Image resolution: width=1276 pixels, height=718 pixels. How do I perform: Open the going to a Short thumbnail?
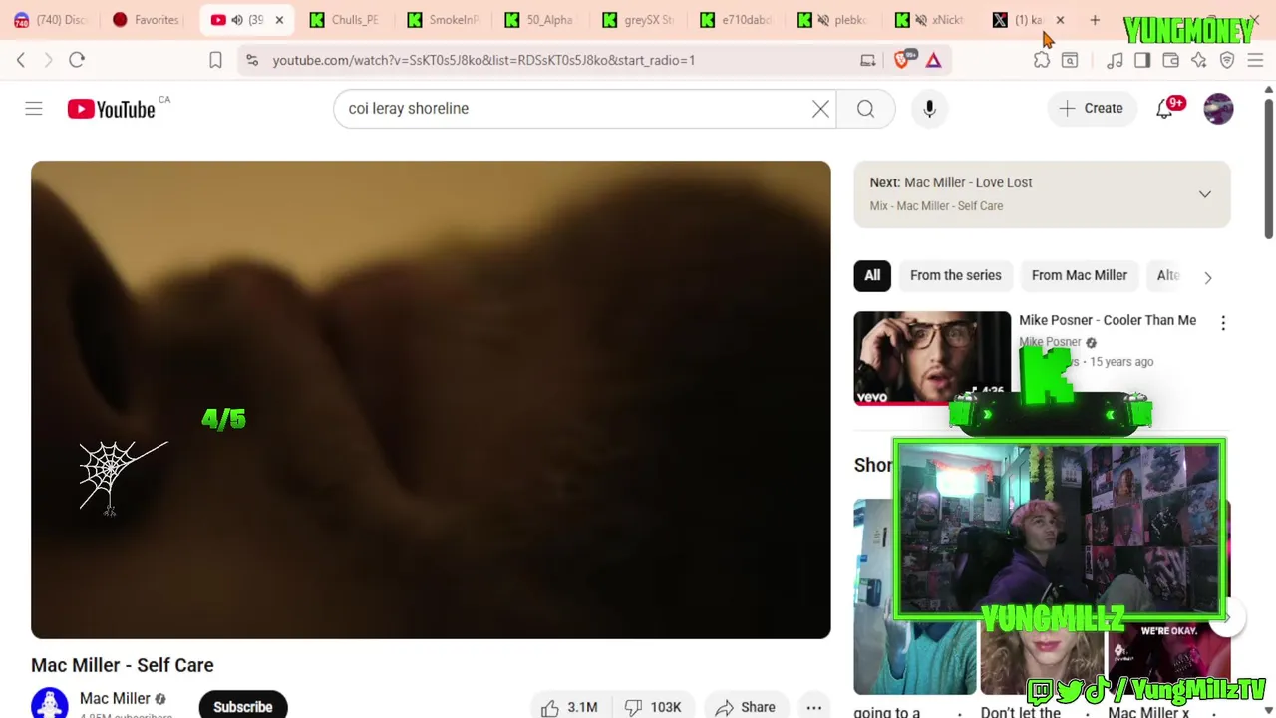915,596
